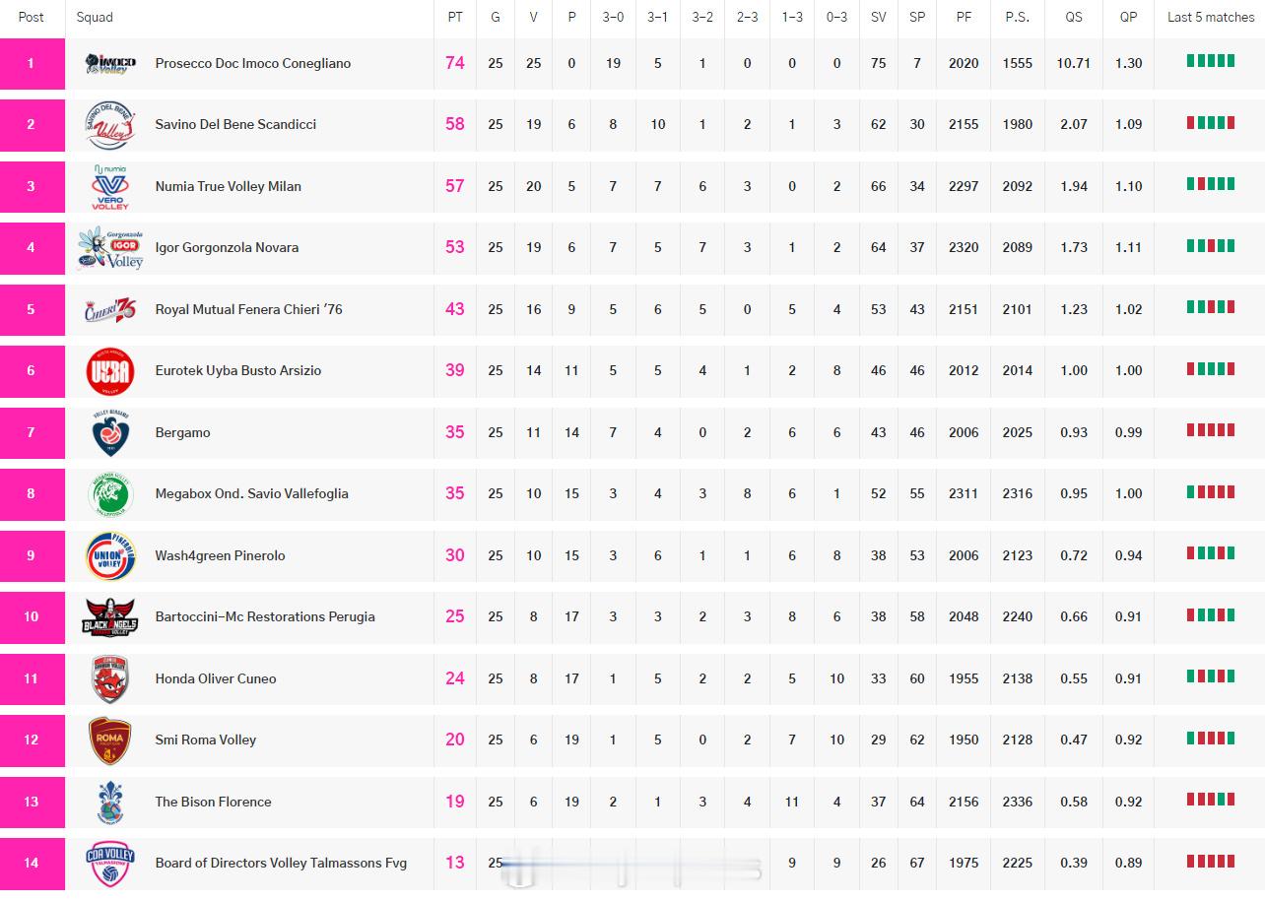Select Smi Roma Volley squad name
The width and height of the screenshot is (1265, 901).
(x=205, y=740)
